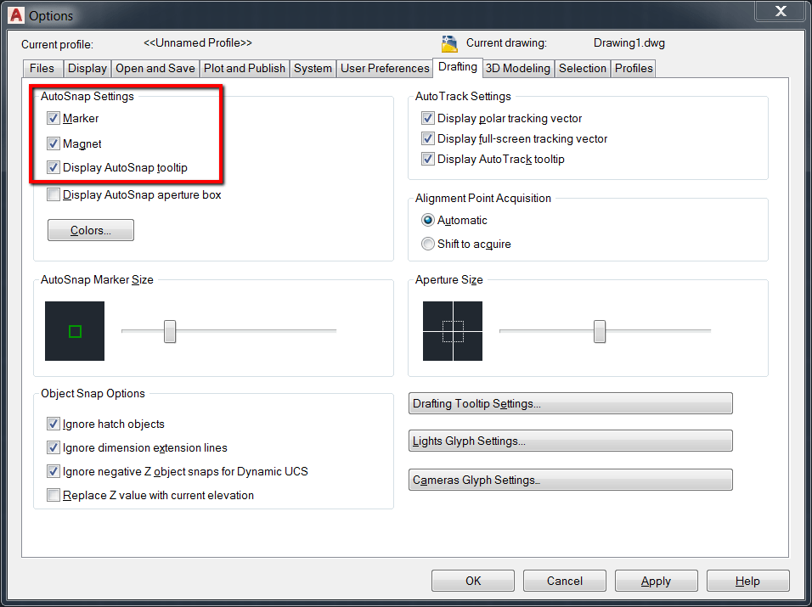Toggle the Magnet setting
This screenshot has height=607, width=812.
[x=54, y=143]
